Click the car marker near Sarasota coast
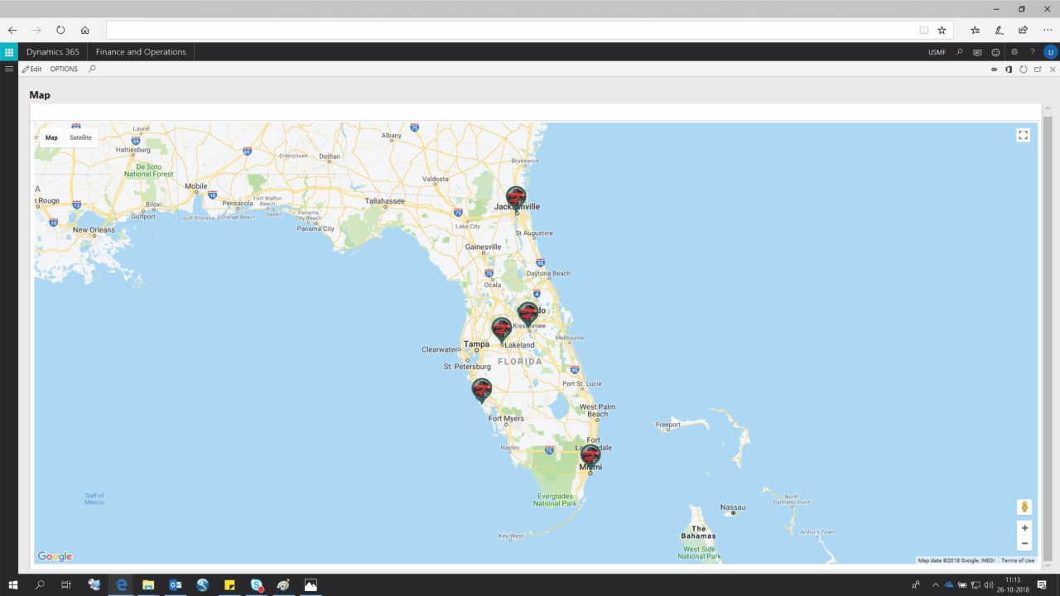 [481, 391]
